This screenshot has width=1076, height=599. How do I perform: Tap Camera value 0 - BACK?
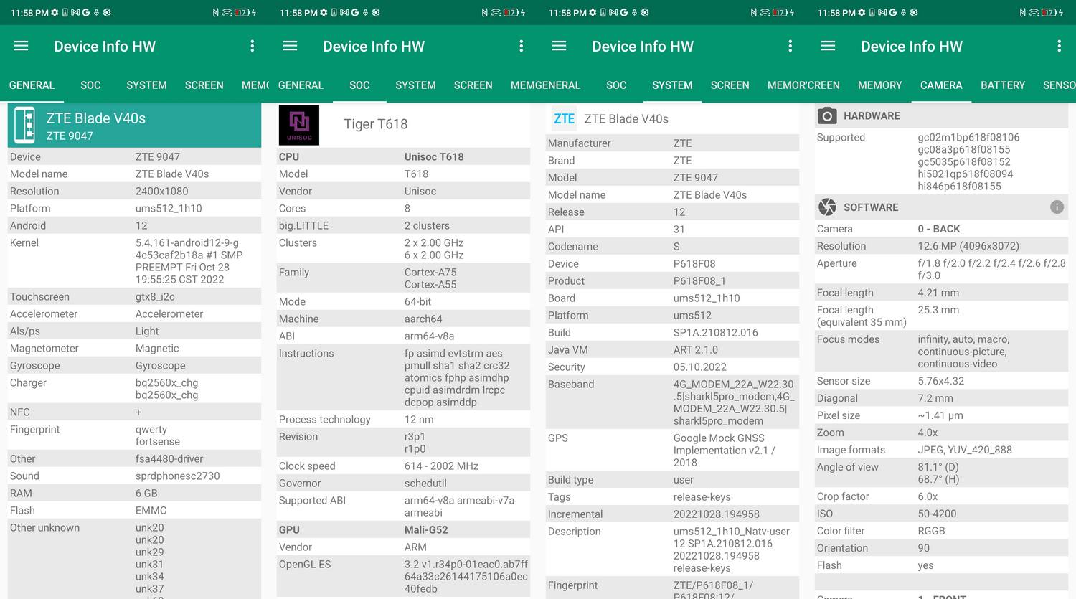coord(939,229)
